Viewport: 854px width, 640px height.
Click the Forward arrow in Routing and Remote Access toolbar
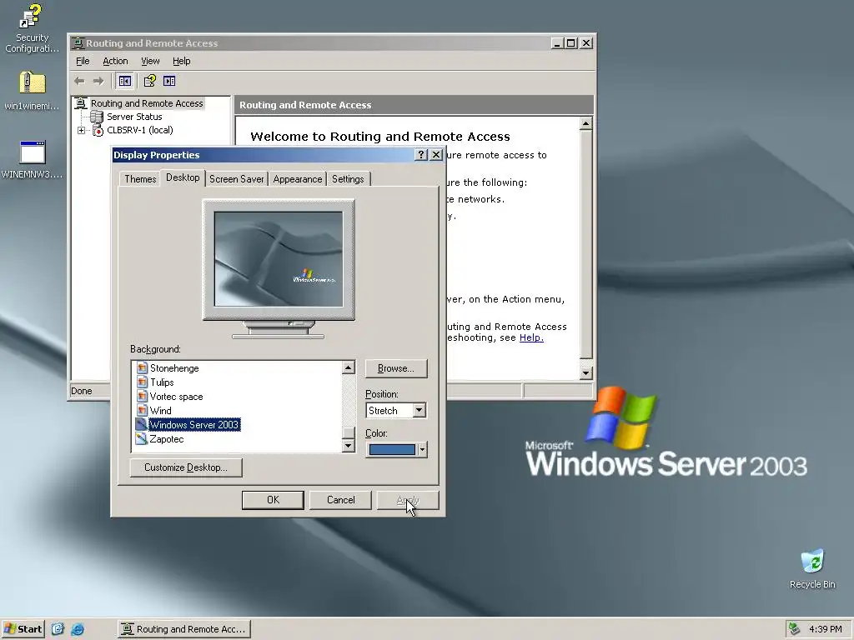tap(98, 81)
